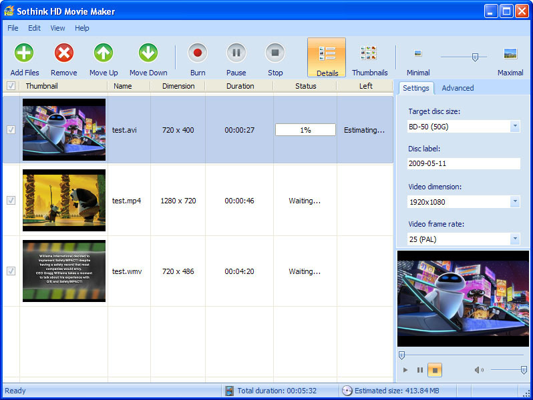Start burning with the Burn icon
The height and width of the screenshot is (400, 533).
(x=197, y=53)
